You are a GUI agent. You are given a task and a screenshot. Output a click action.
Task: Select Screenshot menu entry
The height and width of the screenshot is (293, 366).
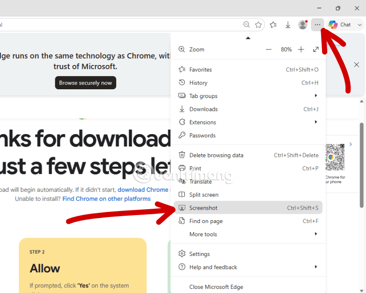click(248, 208)
